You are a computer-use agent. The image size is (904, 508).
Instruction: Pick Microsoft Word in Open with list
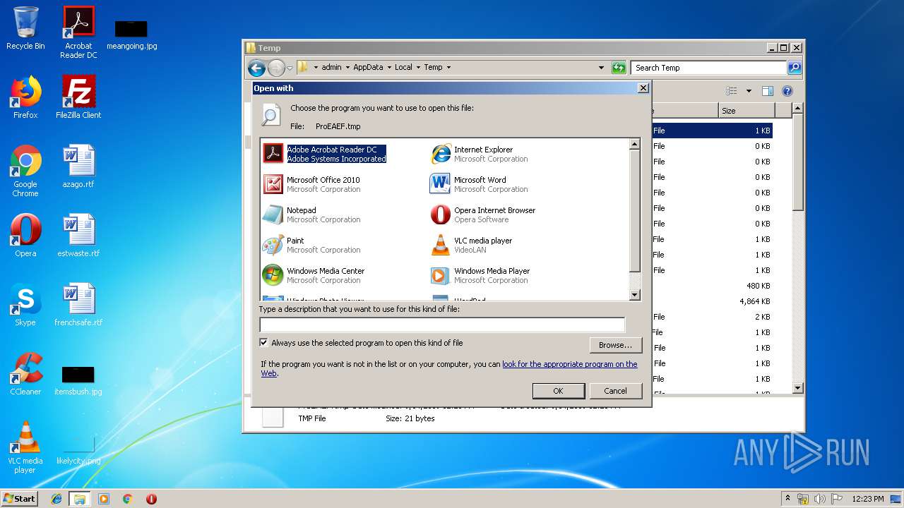(479, 184)
